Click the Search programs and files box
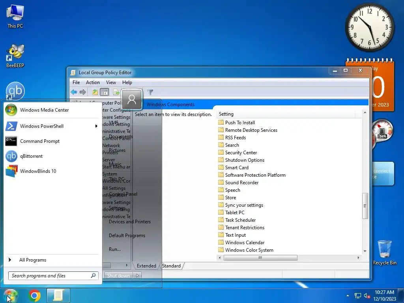404x303 pixels. coord(53,276)
